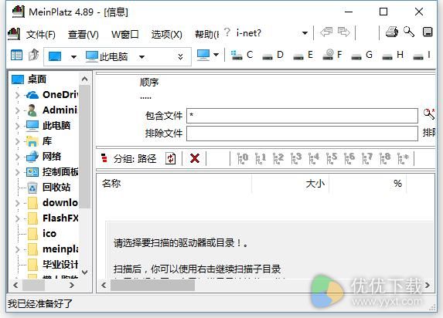Click the refresh scan icon
443x318 pixels.
[170, 158]
